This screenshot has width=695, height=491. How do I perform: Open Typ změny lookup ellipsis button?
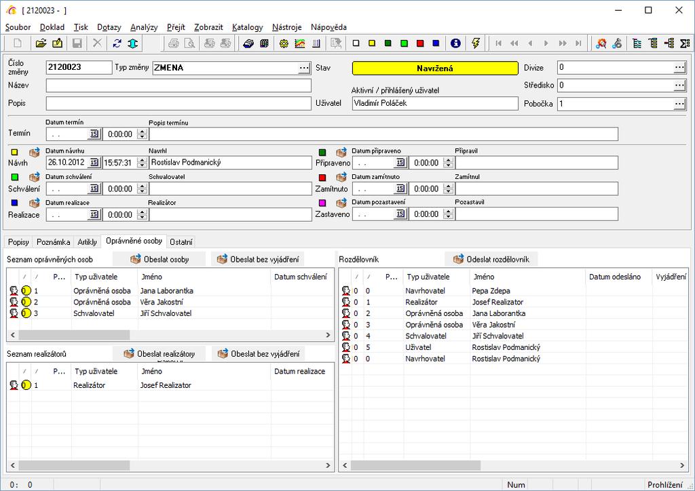point(304,68)
